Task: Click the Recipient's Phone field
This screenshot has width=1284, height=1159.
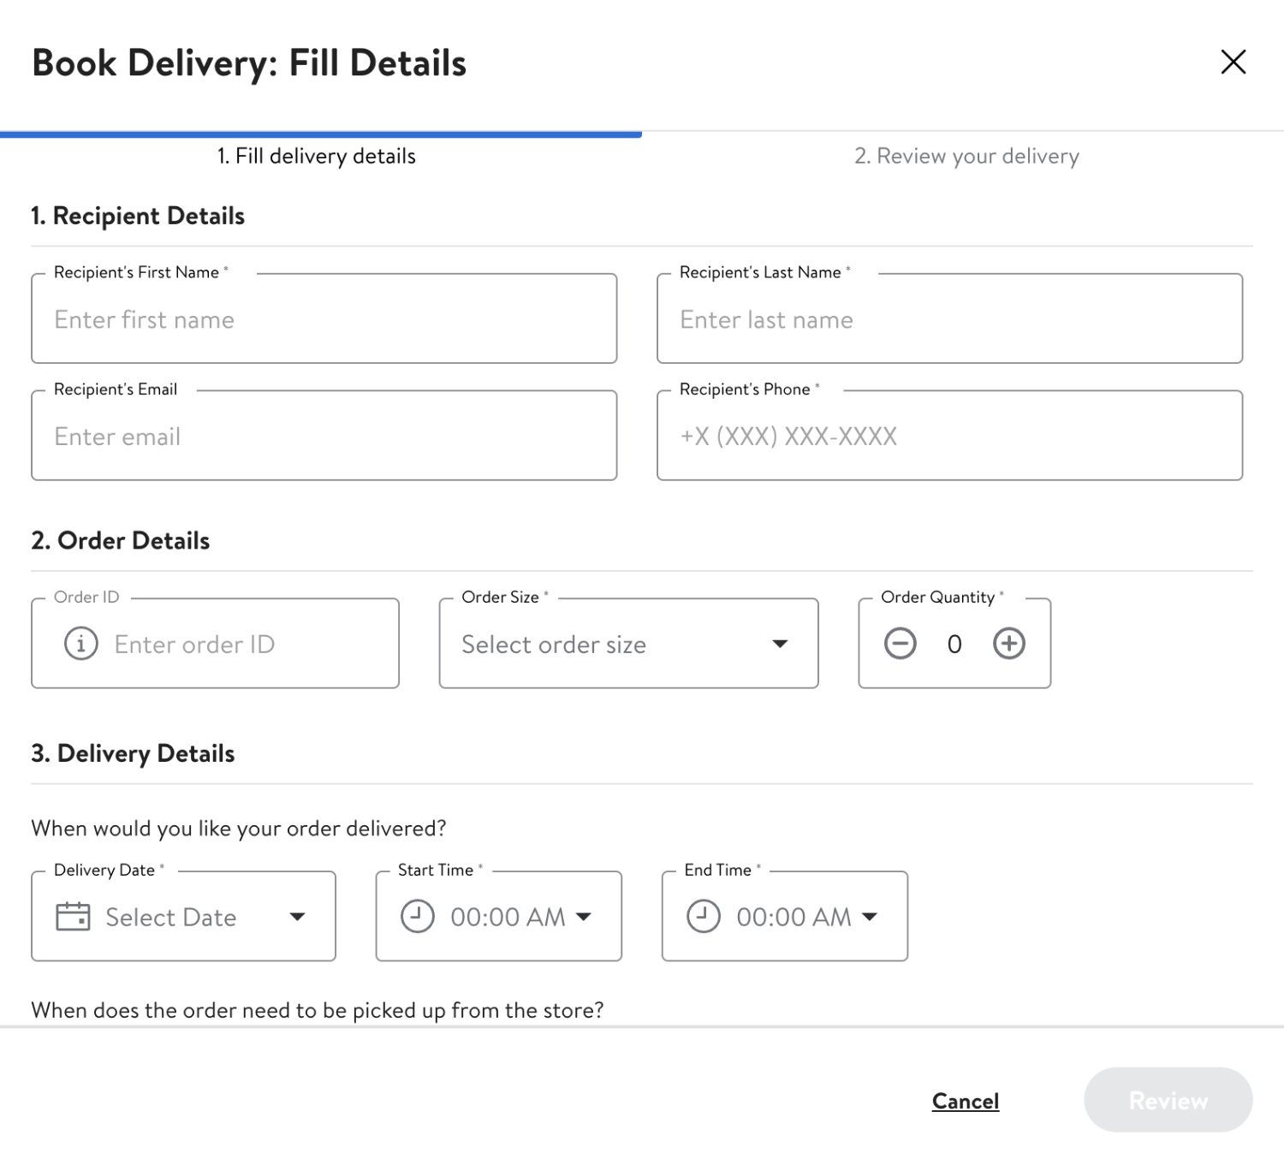Action: click(x=950, y=436)
